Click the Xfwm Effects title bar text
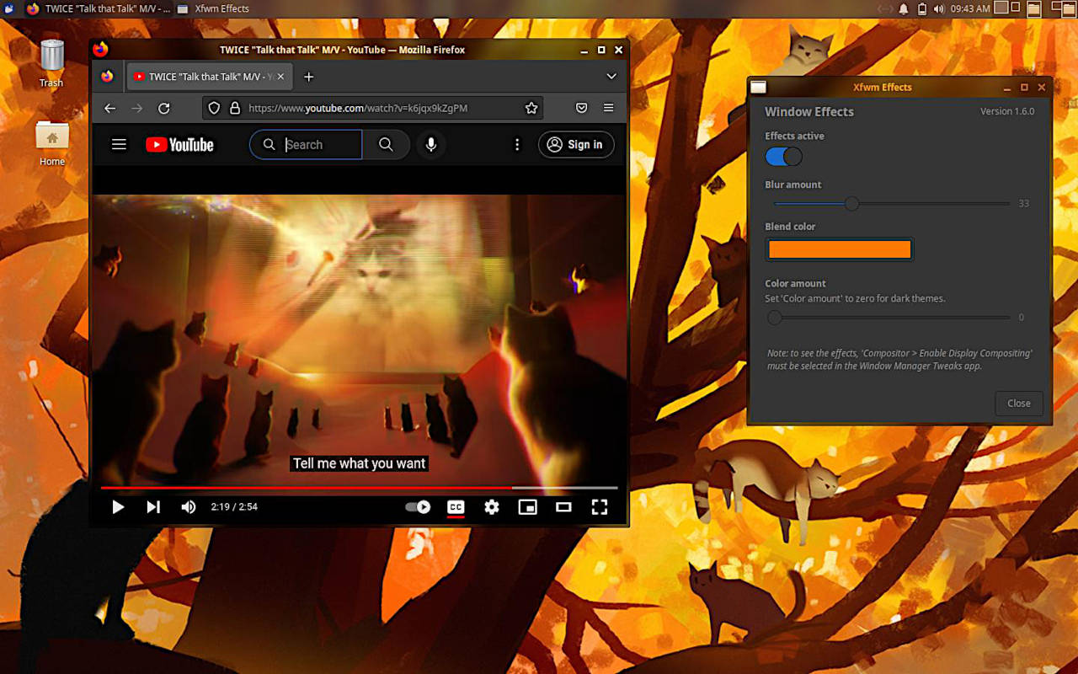This screenshot has height=674, width=1078. click(883, 87)
